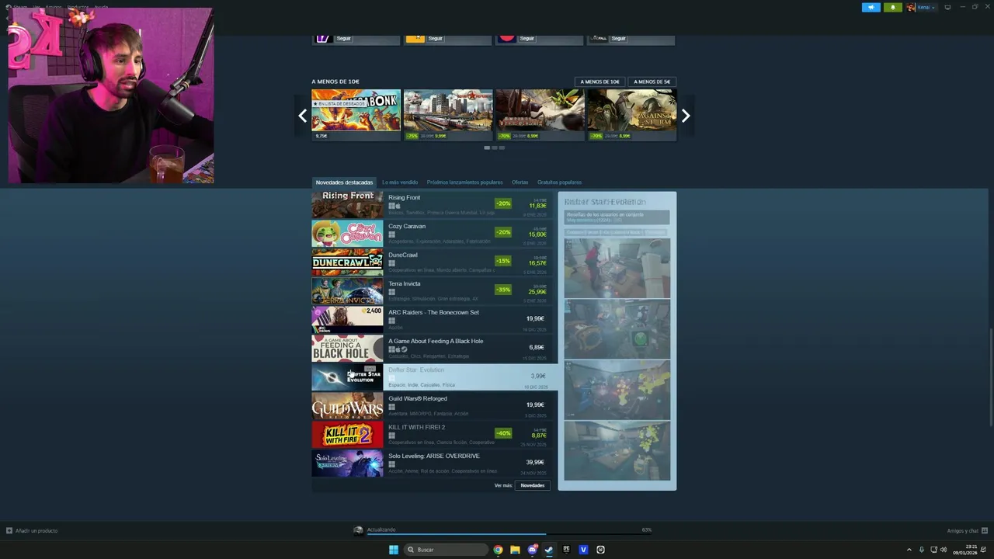Click the DuneCrawl capsule image
Image resolution: width=994 pixels, height=559 pixels.
(x=347, y=262)
